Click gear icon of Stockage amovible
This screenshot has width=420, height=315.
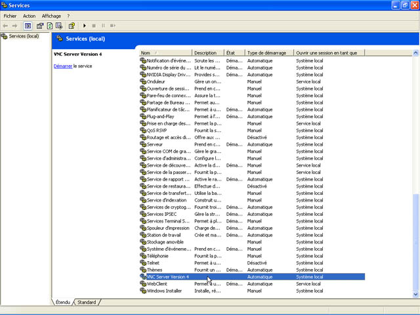(x=143, y=242)
